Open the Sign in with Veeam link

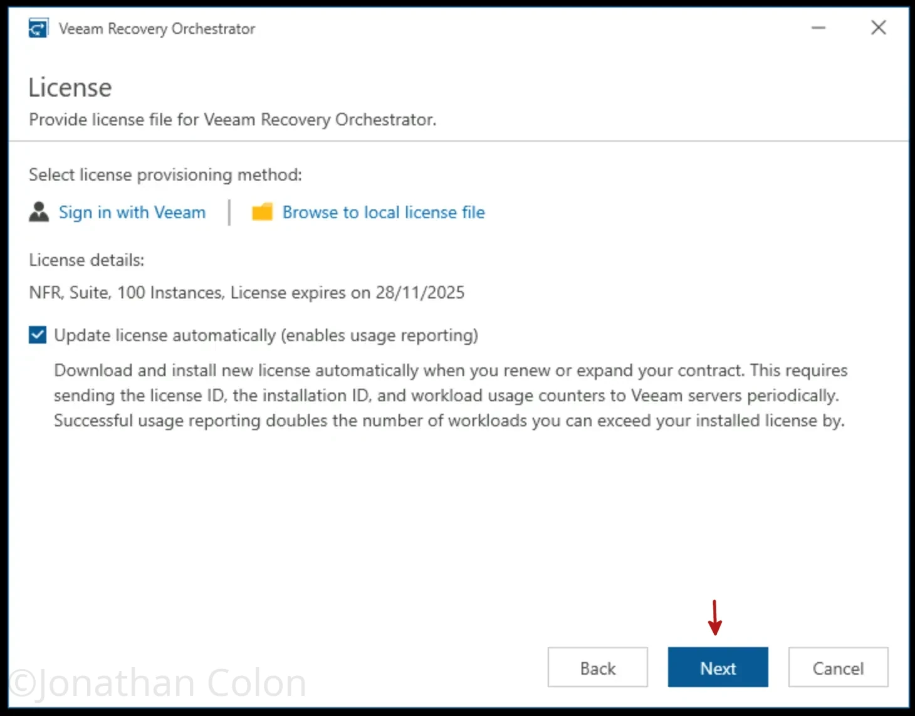tap(132, 212)
